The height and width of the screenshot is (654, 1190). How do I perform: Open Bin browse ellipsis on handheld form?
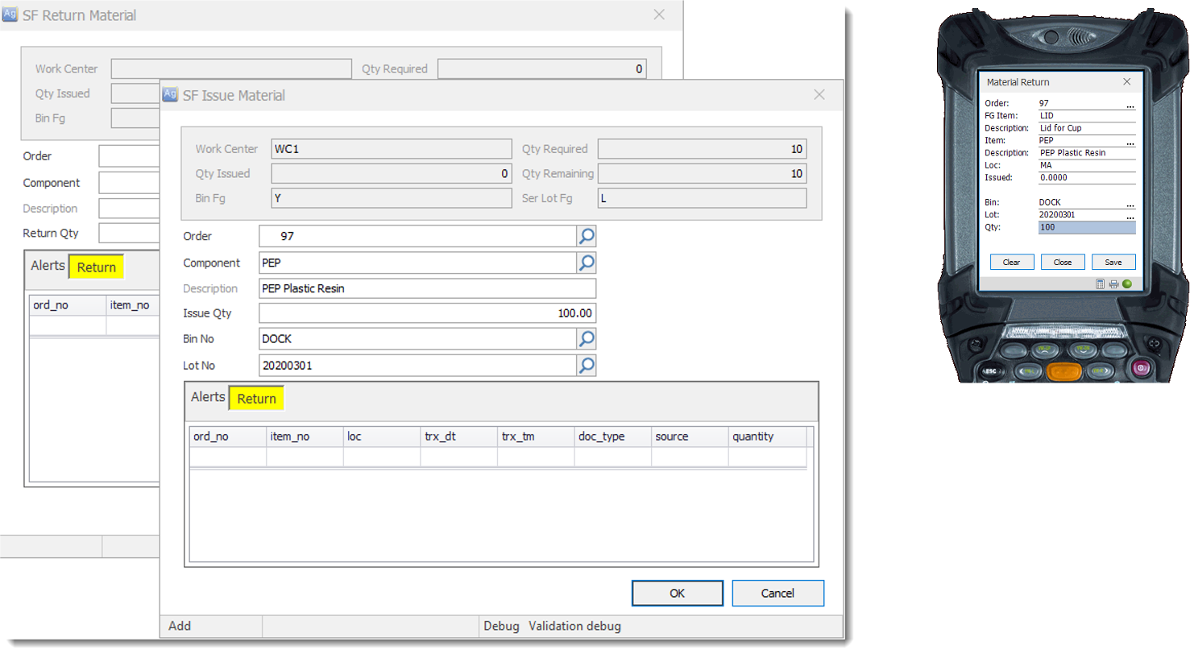click(x=1130, y=204)
